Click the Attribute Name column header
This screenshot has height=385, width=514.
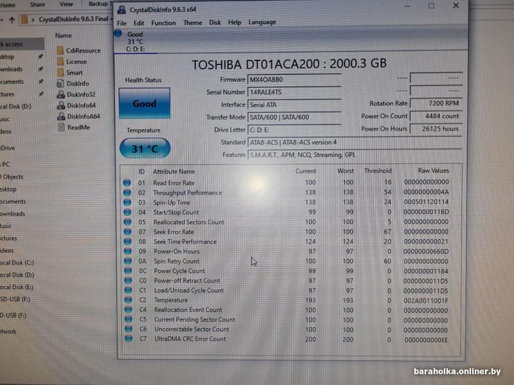click(173, 171)
